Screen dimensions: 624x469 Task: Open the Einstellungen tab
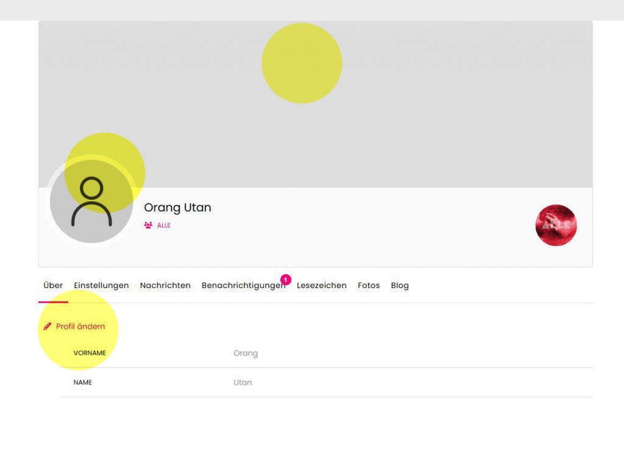pos(101,286)
